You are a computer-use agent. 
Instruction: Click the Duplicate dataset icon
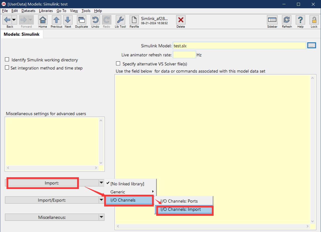tap(81, 20)
